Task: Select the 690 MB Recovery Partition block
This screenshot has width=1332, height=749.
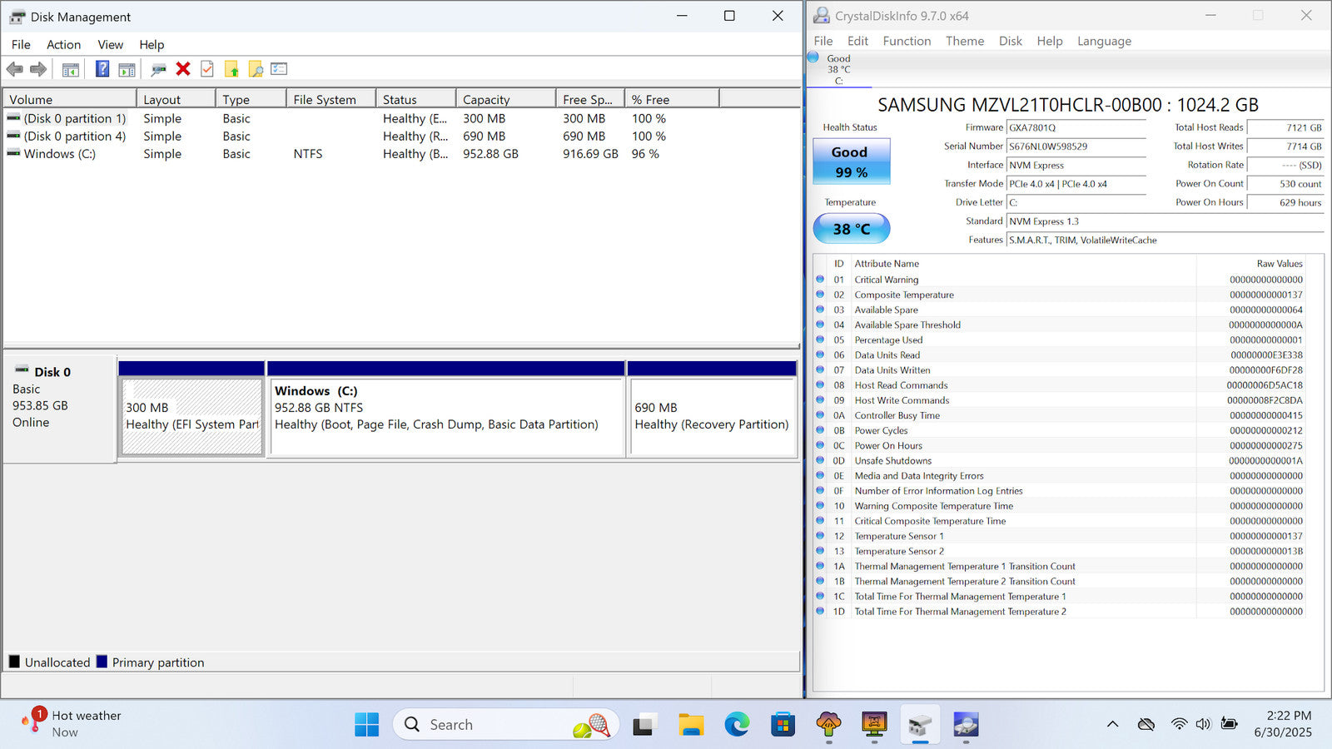Action: [712, 416]
